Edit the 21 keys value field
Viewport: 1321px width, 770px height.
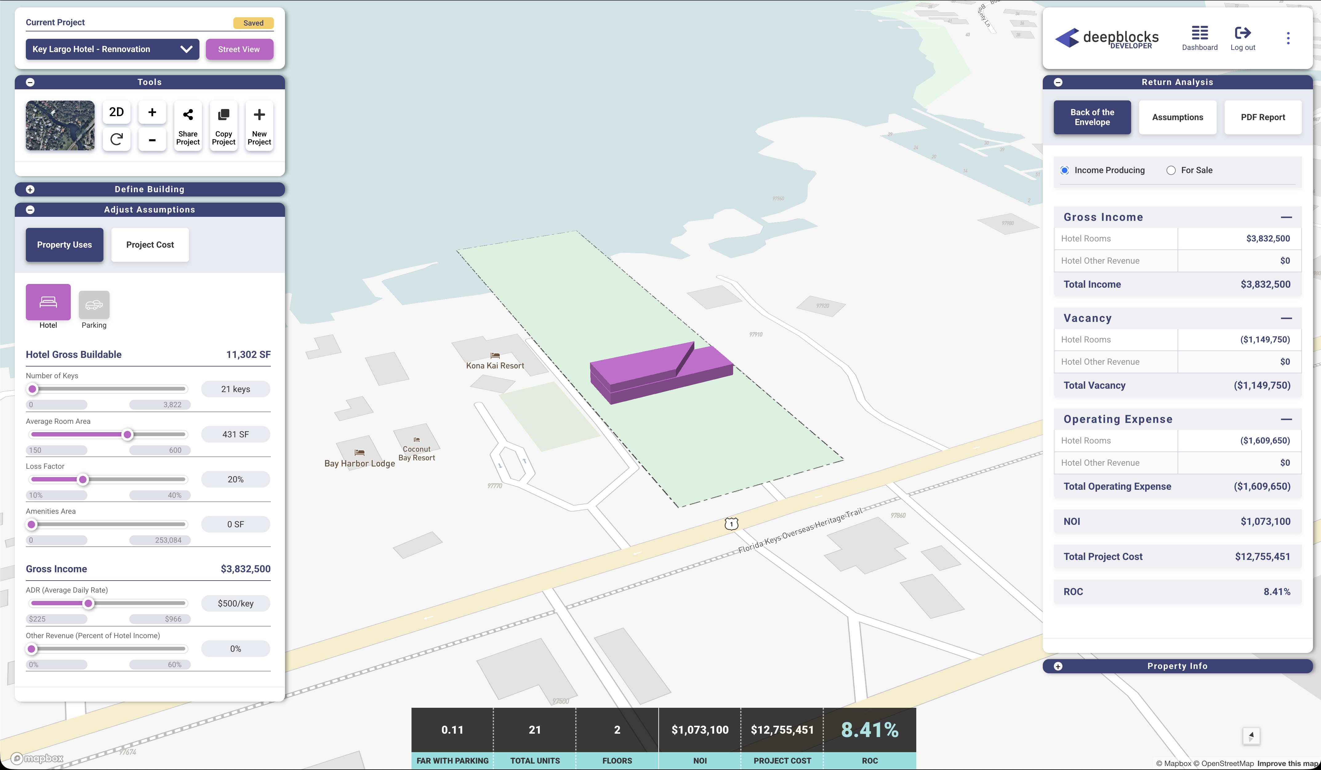click(236, 389)
